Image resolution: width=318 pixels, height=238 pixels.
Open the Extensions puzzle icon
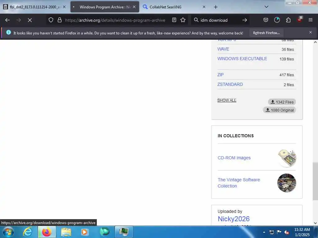288,20
